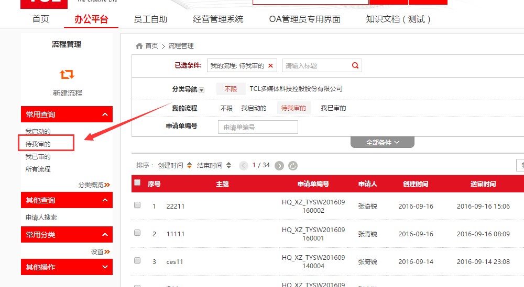The image size is (524, 287).
Task: Click the 2016-09-14 23:08 timestamp cell
Action: [483, 262]
